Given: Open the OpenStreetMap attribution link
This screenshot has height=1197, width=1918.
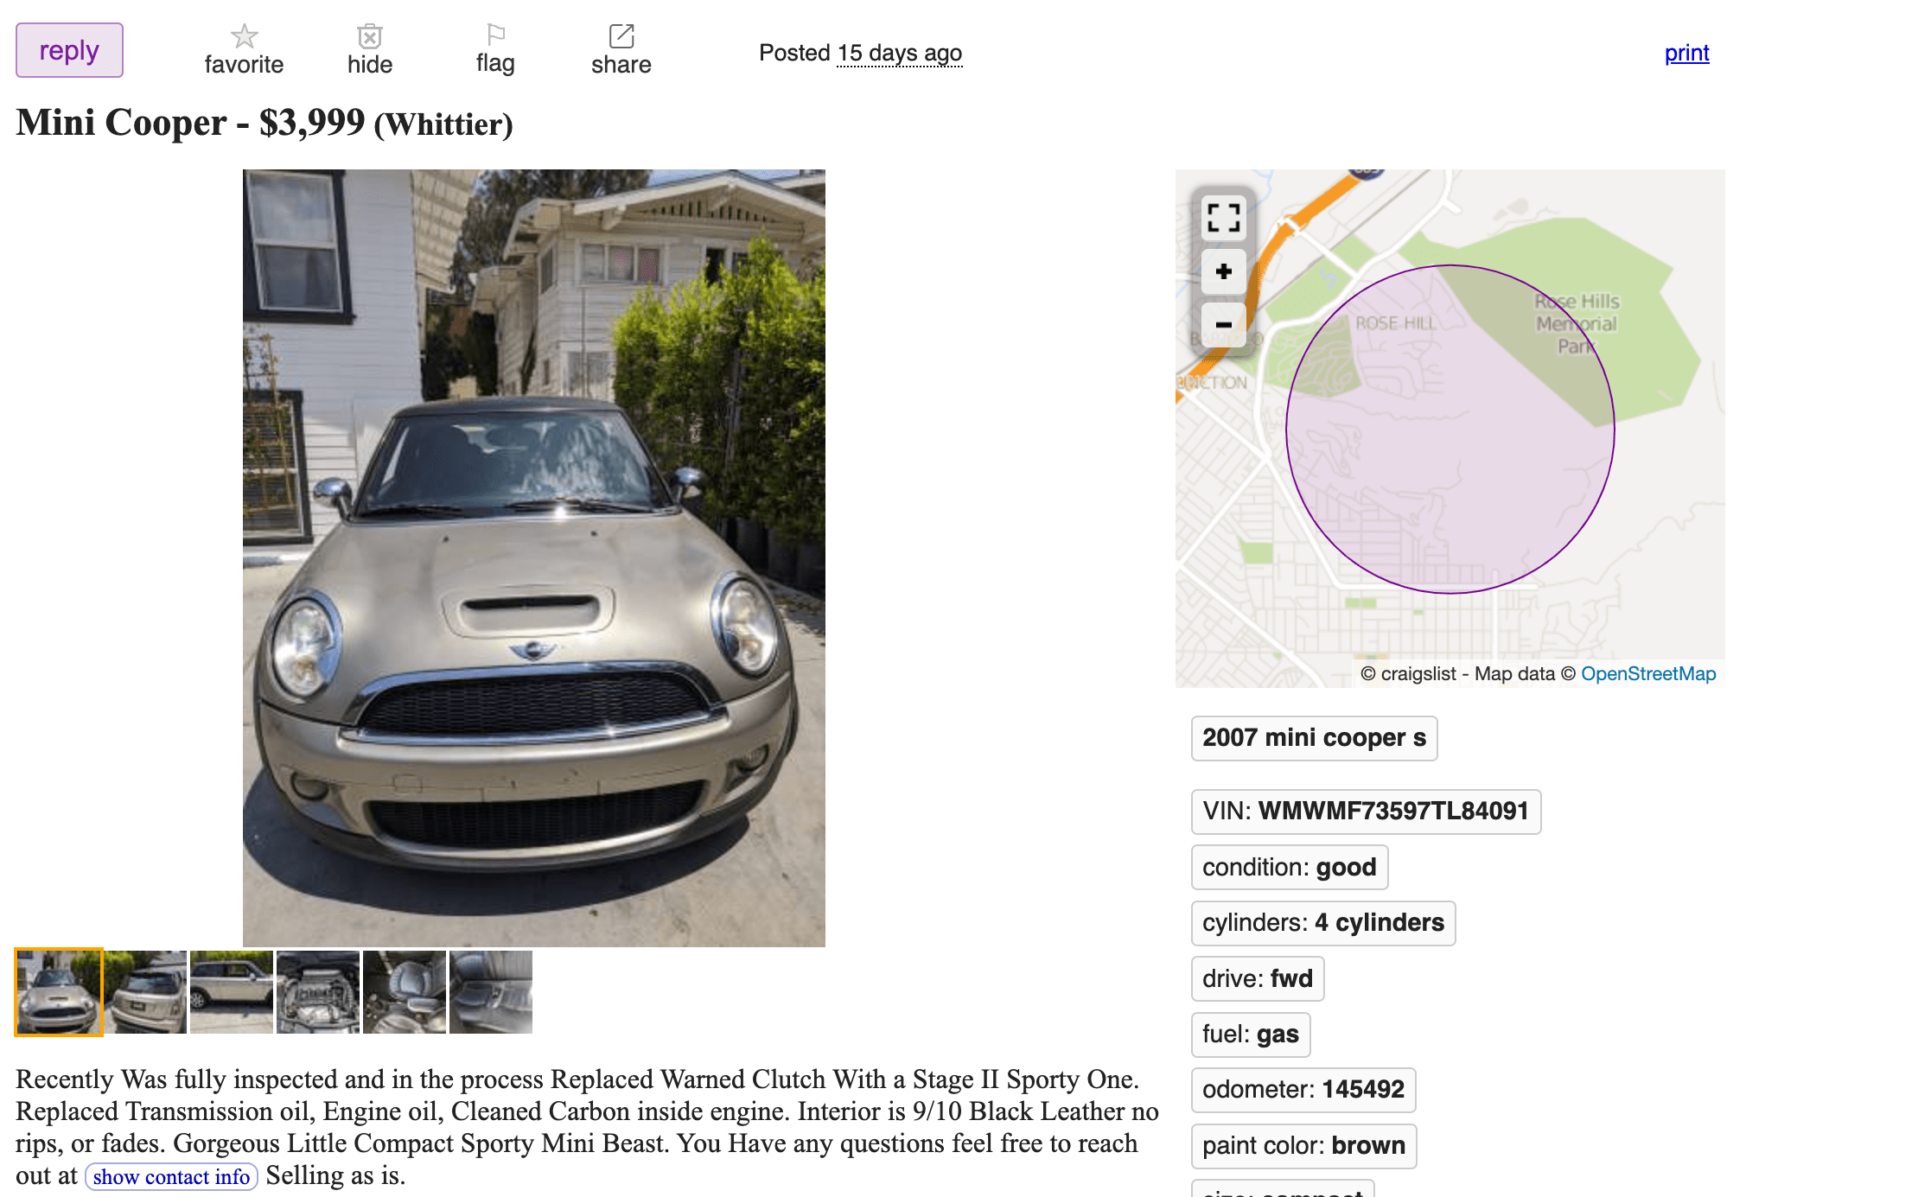Looking at the screenshot, I should 1648,673.
